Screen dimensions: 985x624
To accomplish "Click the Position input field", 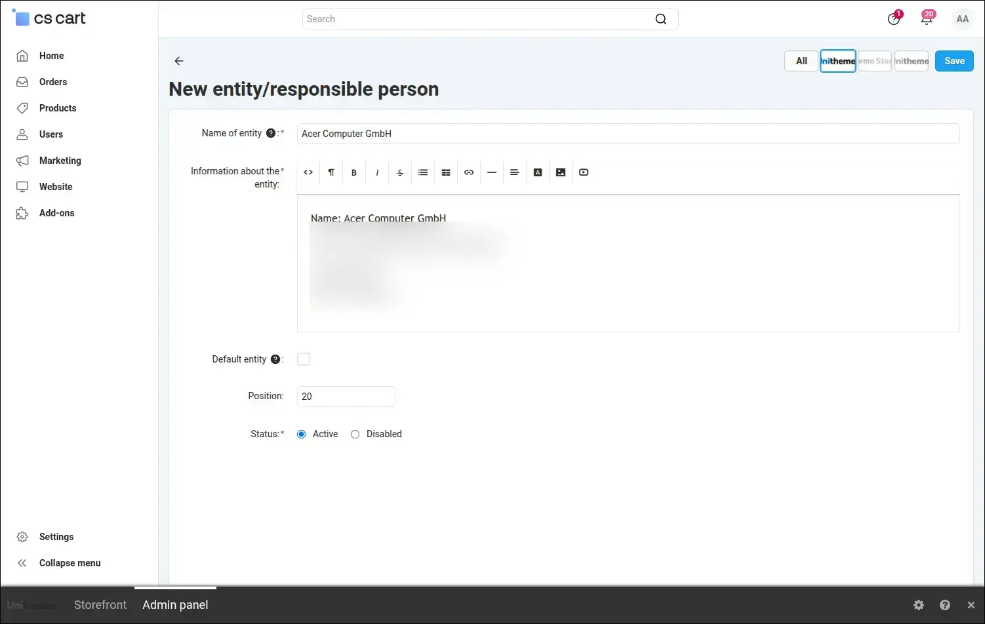I will [346, 397].
